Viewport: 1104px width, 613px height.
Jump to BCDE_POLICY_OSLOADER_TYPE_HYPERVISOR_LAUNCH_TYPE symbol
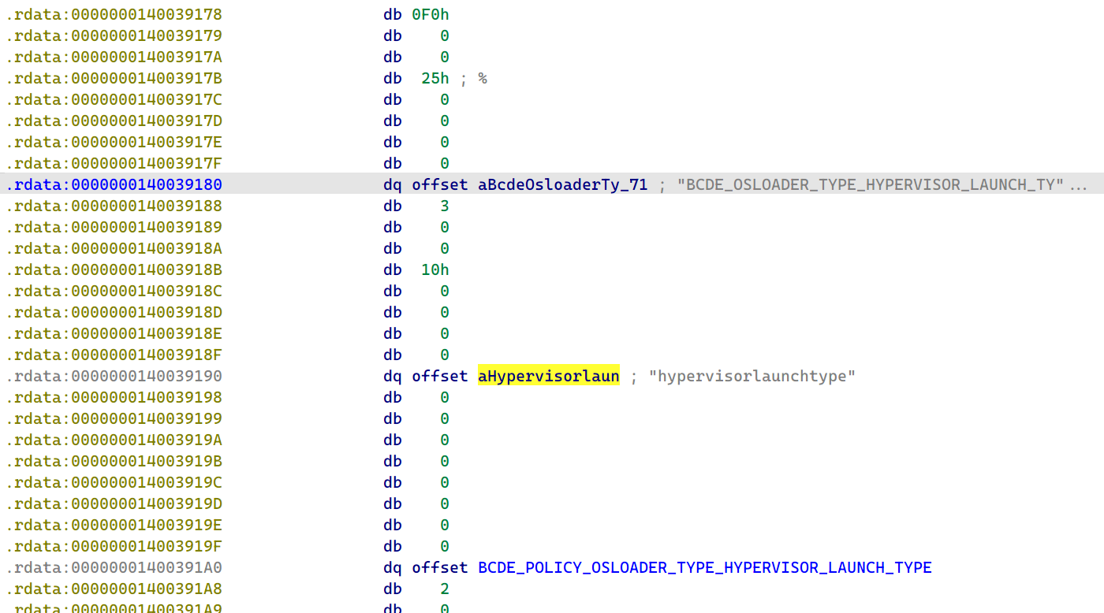coord(704,567)
